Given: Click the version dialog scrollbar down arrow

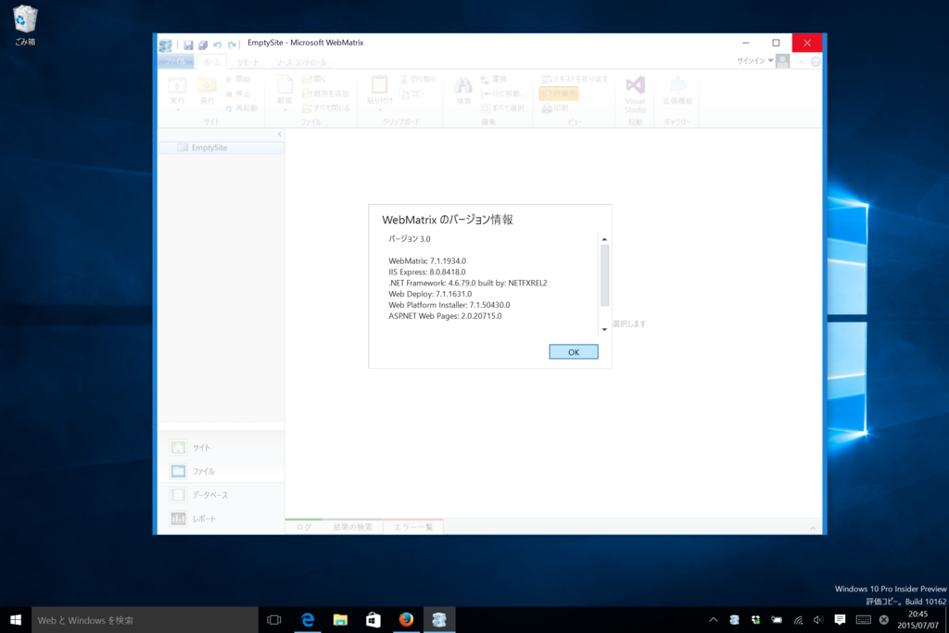Looking at the screenshot, I should pyautogui.click(x=604, y=329).
